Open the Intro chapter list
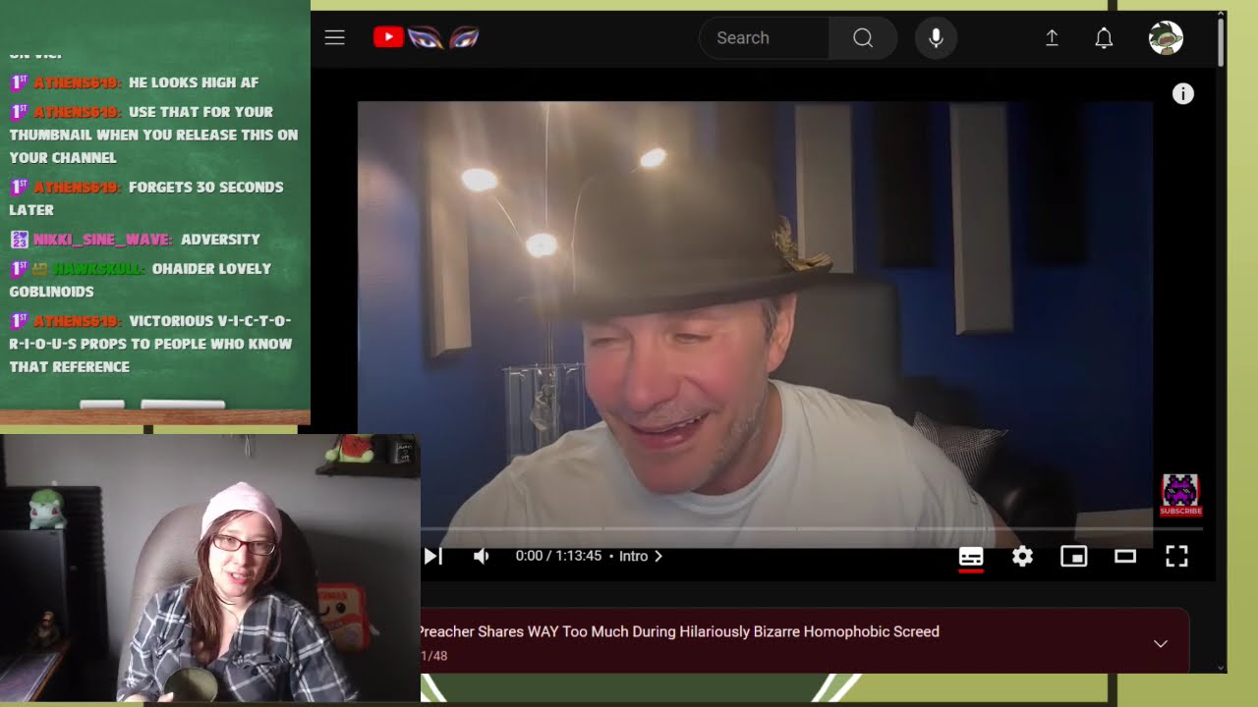 point(641,556)
